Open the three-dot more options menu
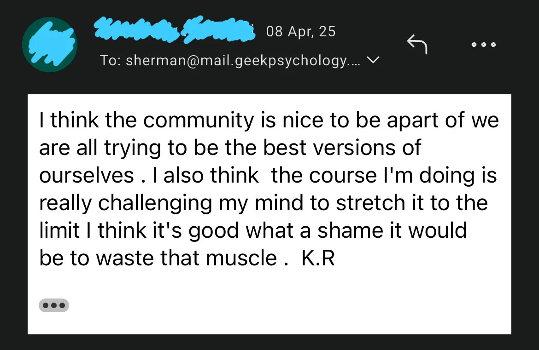 [x=484, y=45]
